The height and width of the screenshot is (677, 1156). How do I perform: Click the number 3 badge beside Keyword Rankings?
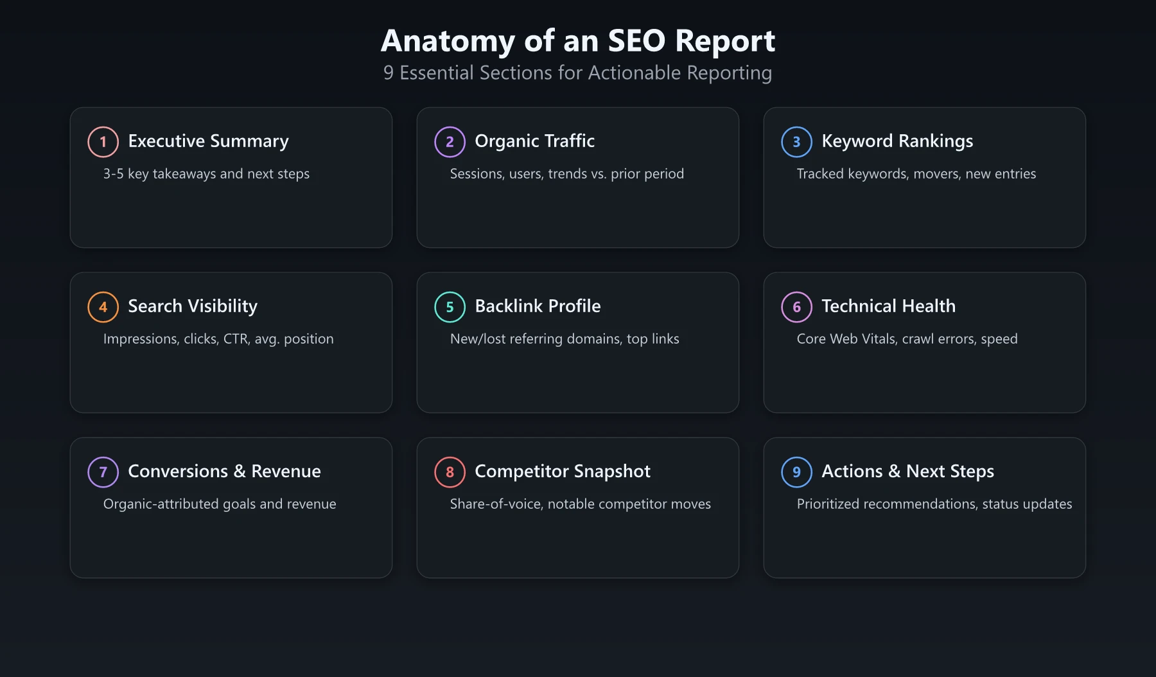pos(796,141)
